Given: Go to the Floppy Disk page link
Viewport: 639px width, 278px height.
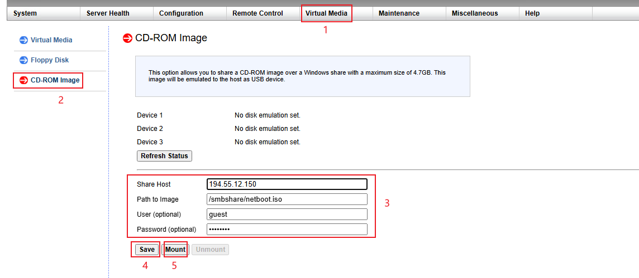Looking at the screenshot, I should 50,60.
